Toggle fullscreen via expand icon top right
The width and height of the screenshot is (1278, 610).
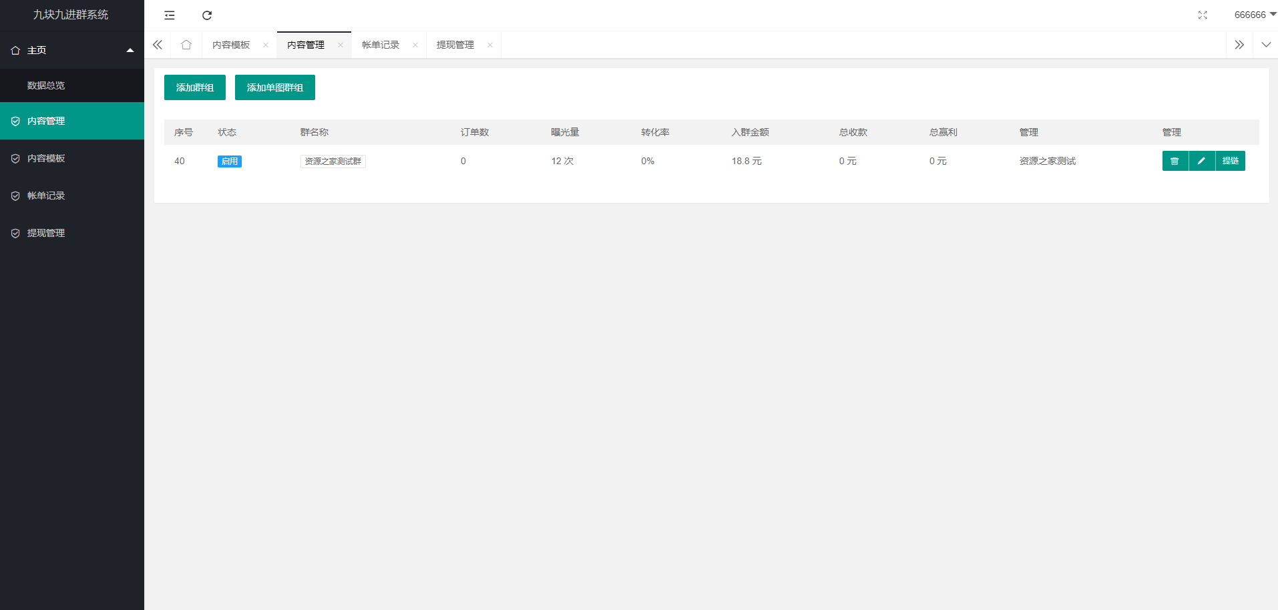(1203, 15)
